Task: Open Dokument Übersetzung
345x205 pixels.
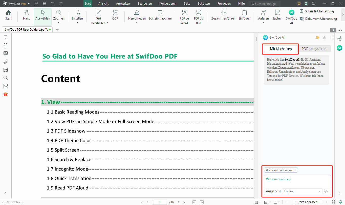Action: [x=318, y=19]
